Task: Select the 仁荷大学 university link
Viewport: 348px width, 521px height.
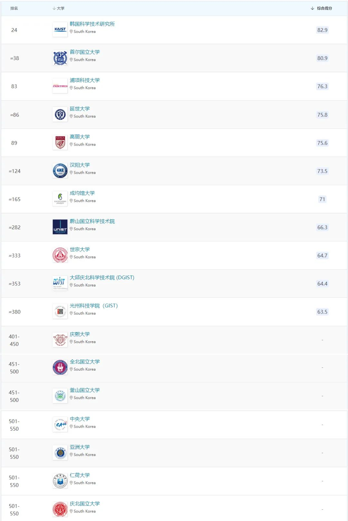Action: click(80, 475)
